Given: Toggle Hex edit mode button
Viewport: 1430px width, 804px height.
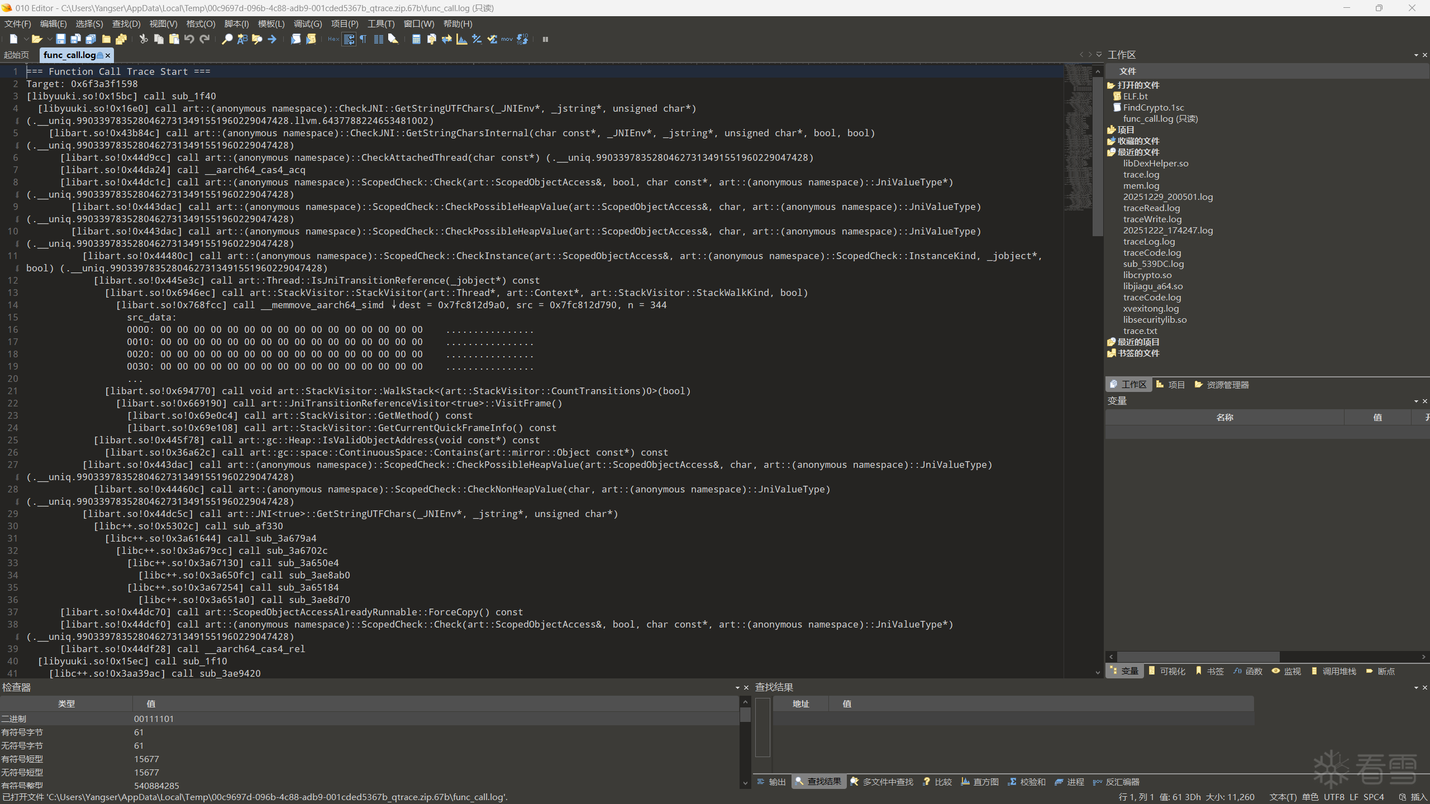Looking at the screenshot, I should pos(333,39).
